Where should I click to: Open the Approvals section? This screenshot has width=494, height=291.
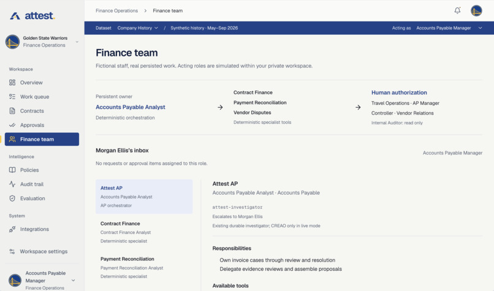coord(42,125)
